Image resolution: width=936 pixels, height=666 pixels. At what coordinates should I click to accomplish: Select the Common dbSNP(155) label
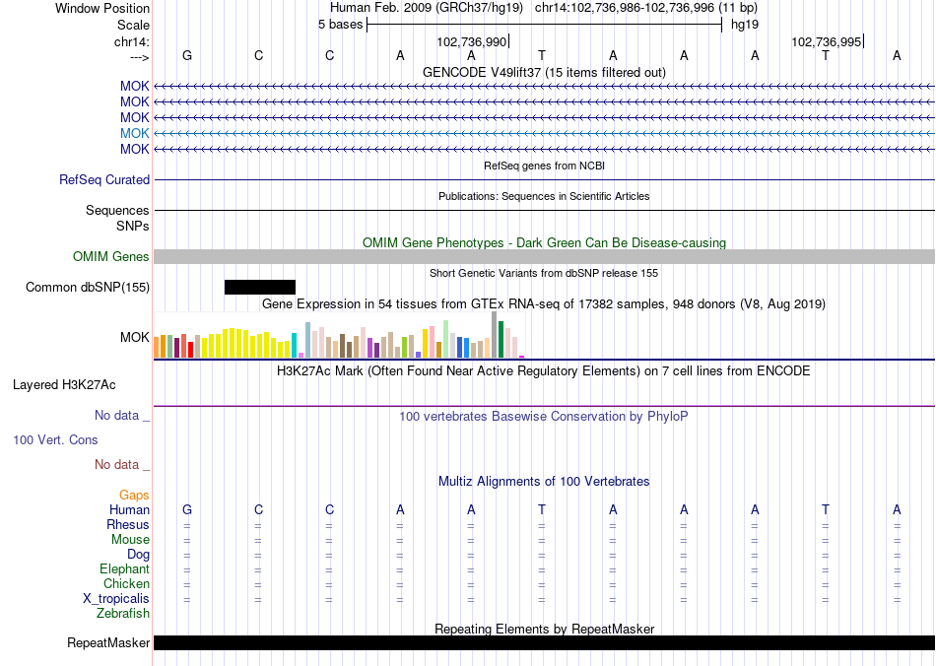88,287
